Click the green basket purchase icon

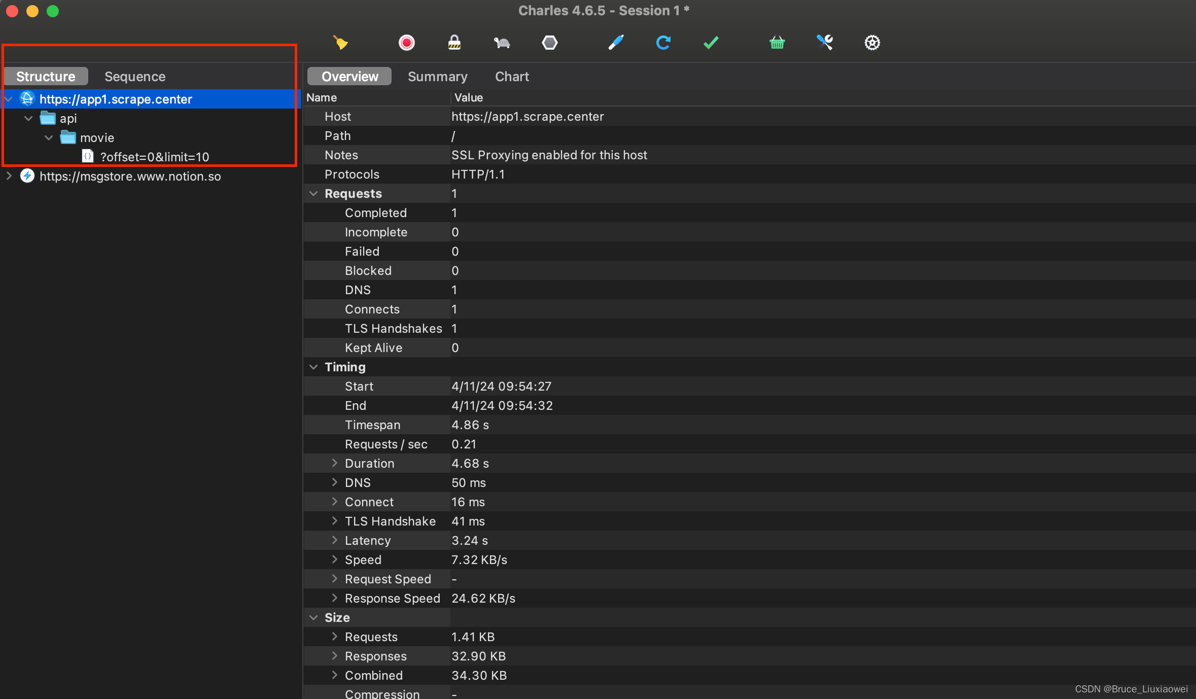point(777,43)
